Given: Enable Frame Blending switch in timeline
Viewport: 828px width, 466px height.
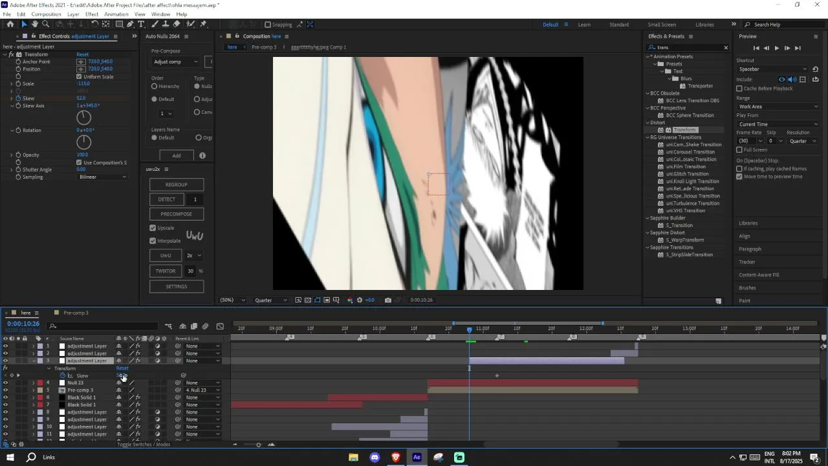Looking at the screenshot, I should [x=194, y=326].
